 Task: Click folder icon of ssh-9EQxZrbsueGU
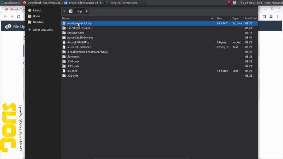point(64,28)
